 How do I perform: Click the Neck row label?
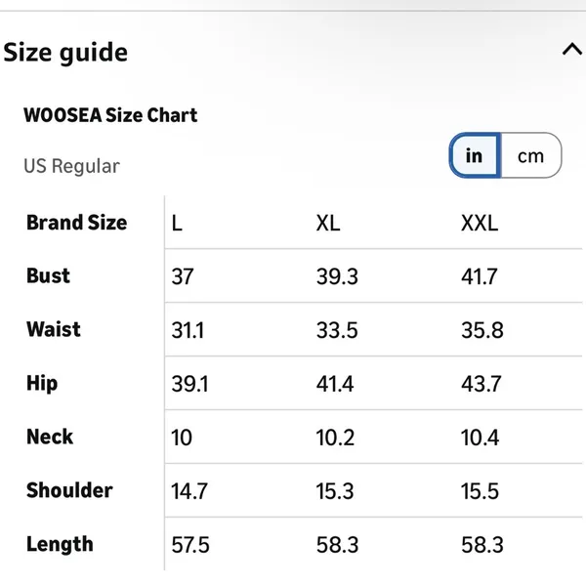point(50,437)
